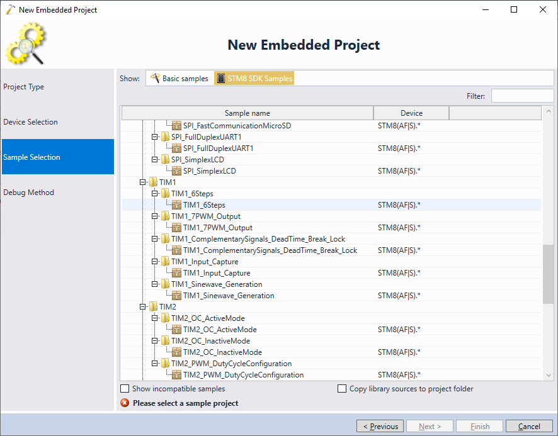Click the TIM1_ComplementarySignals_DeadTime_Break_Lock sample package icon
This screenshot has width=558, height=436.
pos(176,250)
